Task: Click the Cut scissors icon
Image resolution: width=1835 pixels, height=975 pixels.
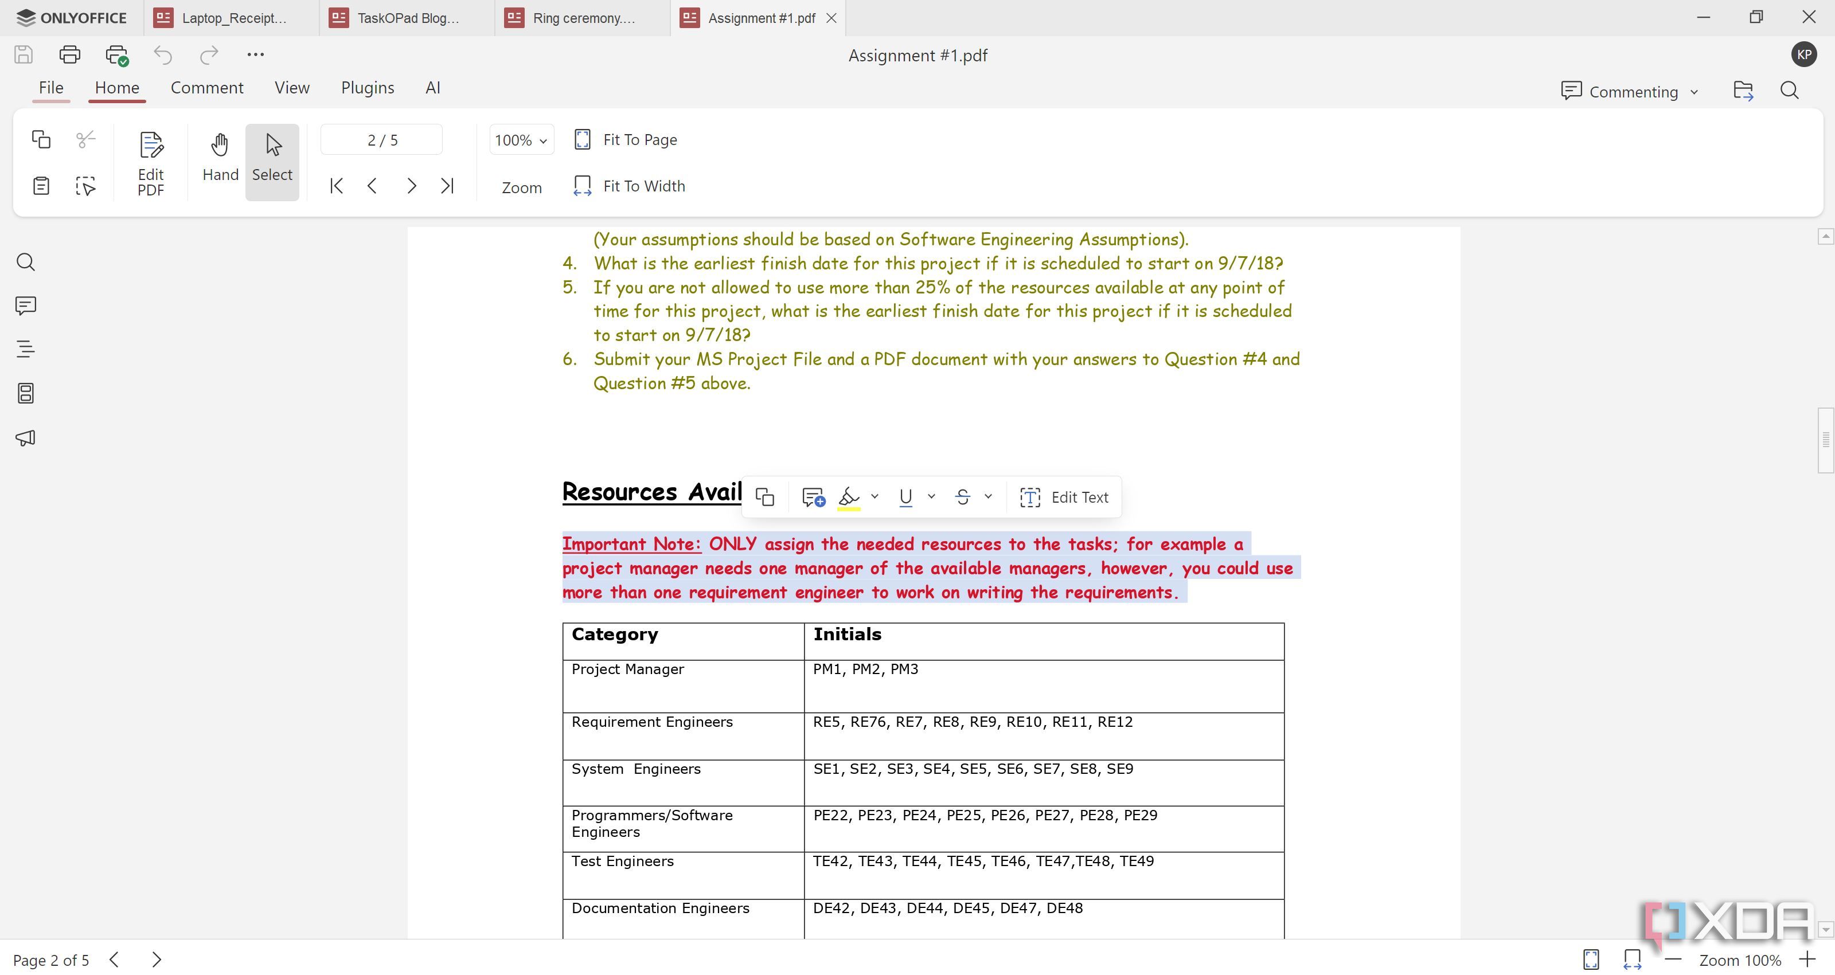Action: pos(85,140)
